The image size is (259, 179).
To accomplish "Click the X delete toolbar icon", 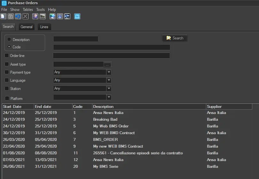I will pos(25,16).
